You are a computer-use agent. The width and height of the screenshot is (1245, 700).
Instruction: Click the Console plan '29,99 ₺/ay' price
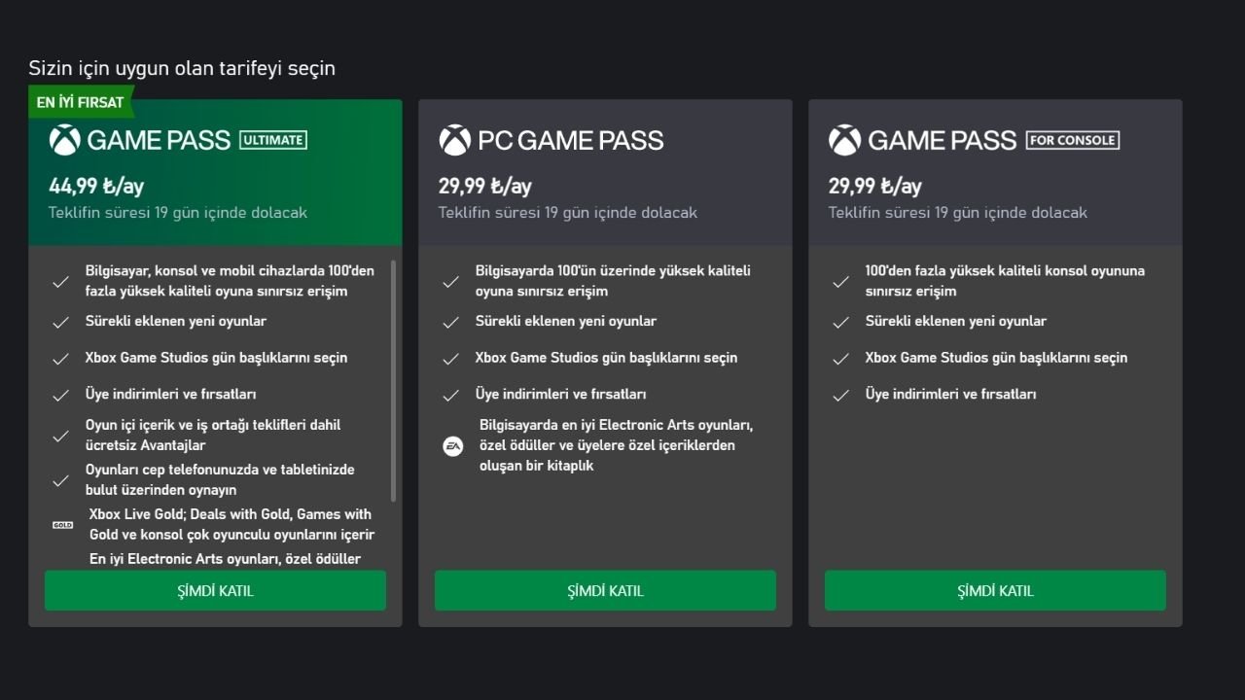coord(875,186)
